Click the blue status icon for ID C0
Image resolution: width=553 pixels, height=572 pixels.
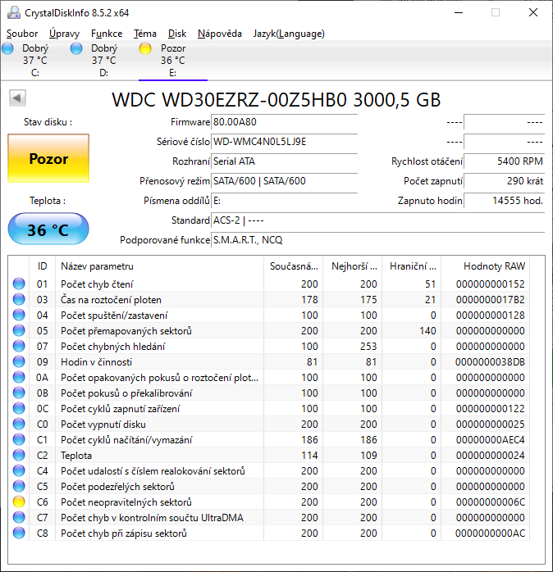[19, 424]
